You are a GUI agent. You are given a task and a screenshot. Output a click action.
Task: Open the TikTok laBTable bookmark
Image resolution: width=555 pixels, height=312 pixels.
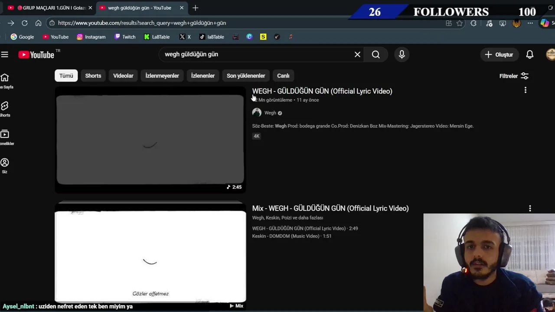(x=212, y=37)
